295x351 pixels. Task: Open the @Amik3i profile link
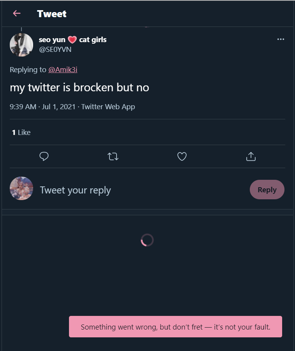click(63, 70)
